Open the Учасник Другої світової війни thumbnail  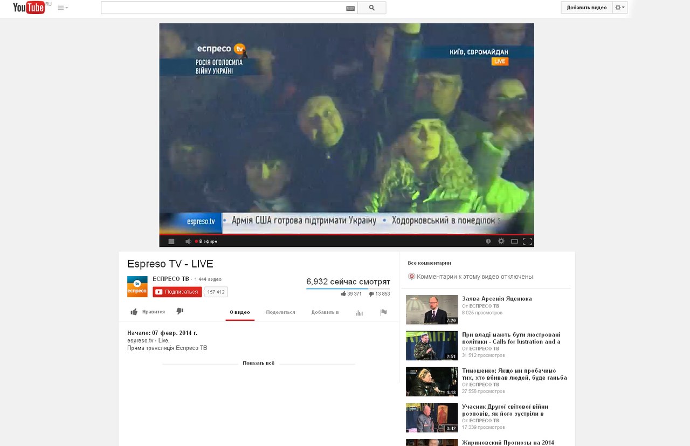432,418
